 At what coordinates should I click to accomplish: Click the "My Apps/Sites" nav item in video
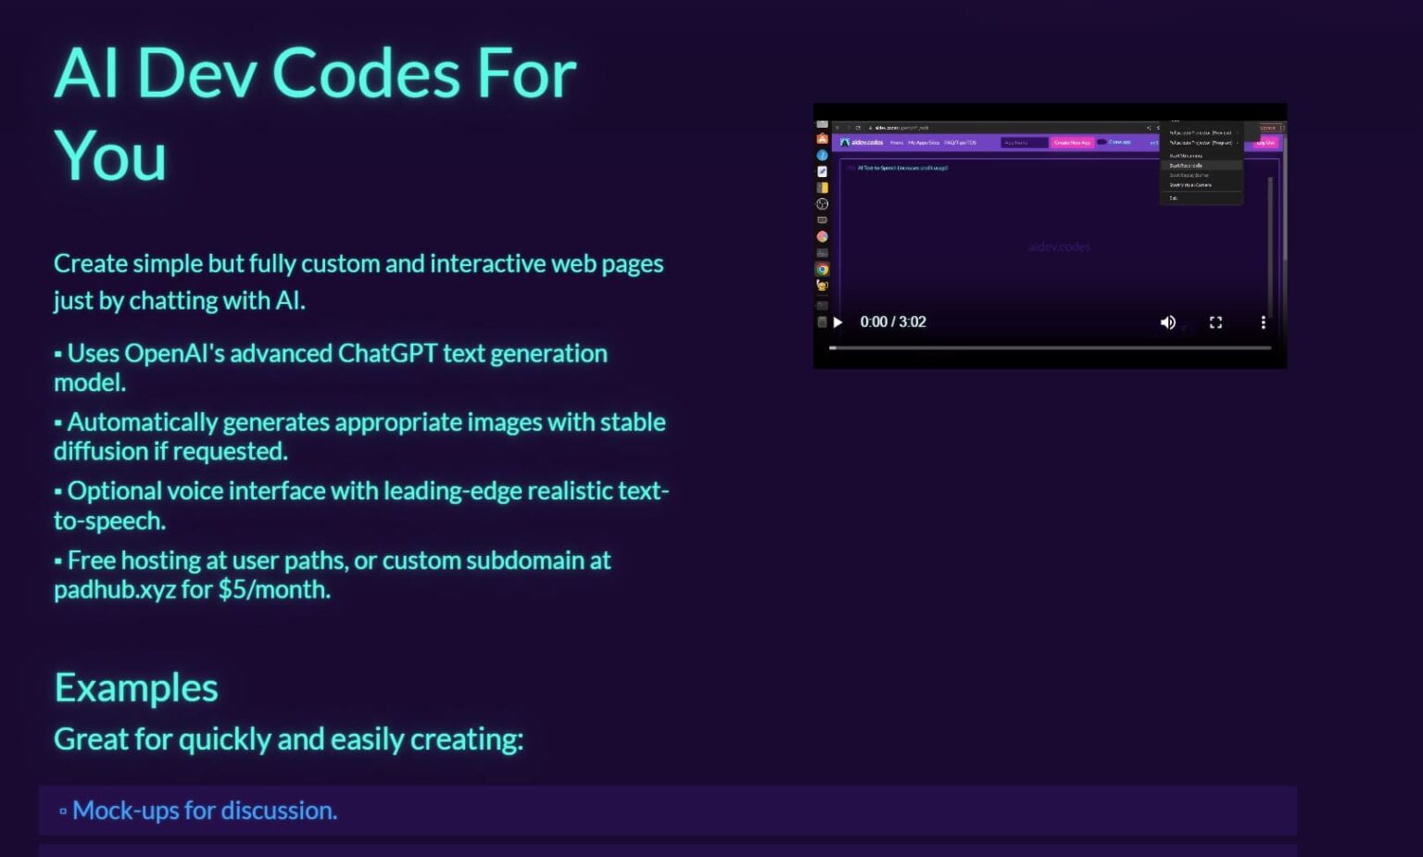(924, 143)
